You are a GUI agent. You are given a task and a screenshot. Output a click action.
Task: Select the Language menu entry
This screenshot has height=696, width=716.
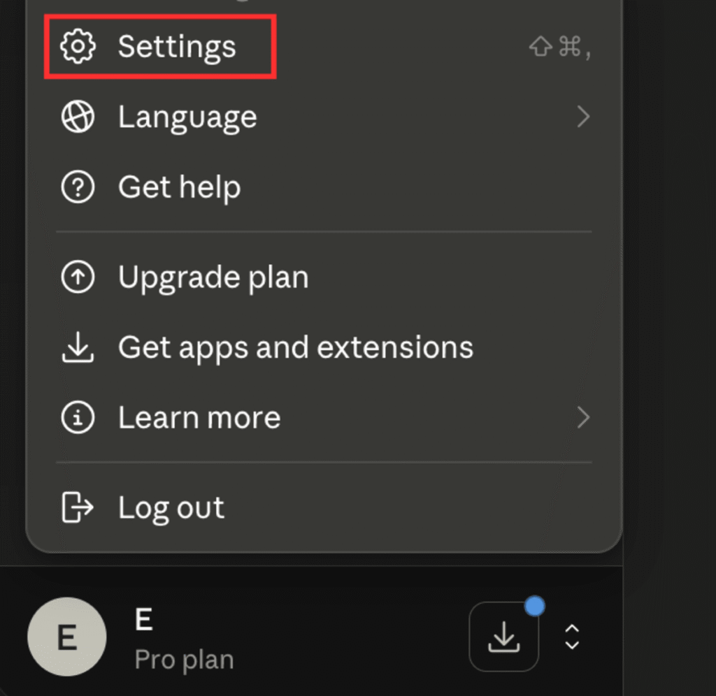click(x=324, y=117)
